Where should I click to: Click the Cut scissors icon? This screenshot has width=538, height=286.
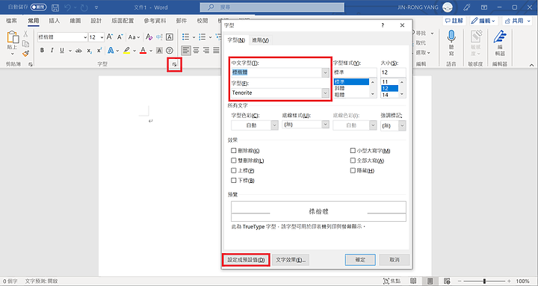click(x=25, y=34)
